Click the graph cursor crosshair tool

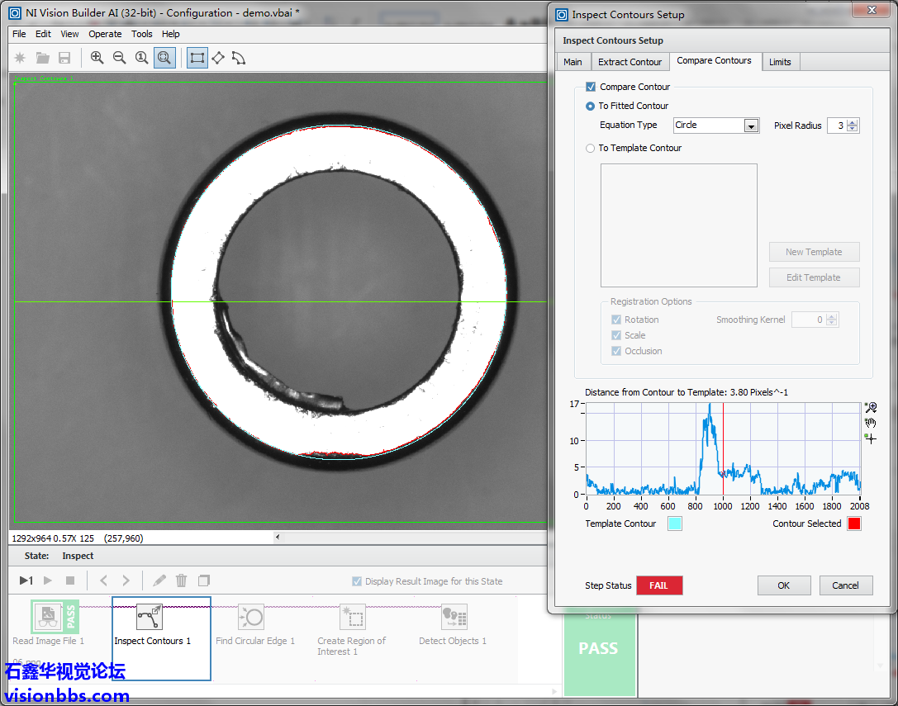(x=871, y=438)
